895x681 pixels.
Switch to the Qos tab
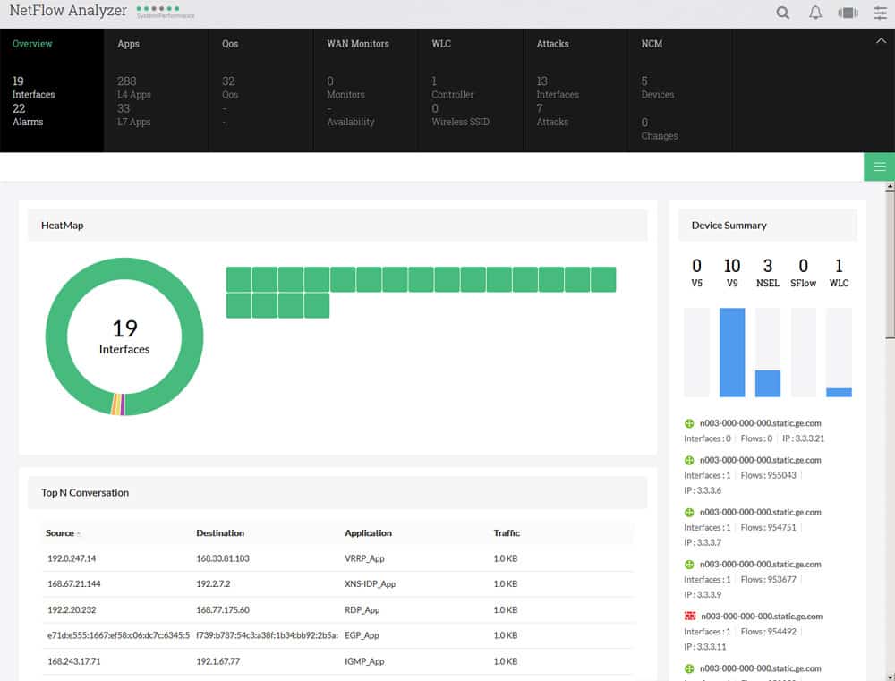pyautogui.click(x=230, y=44)
